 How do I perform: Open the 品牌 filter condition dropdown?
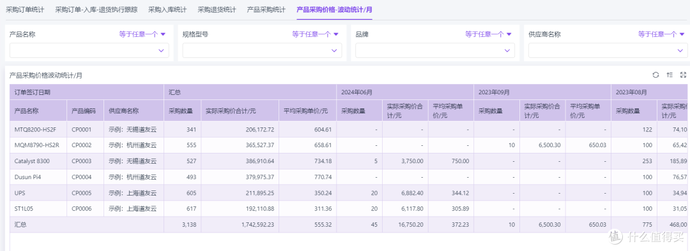(489, 34)
